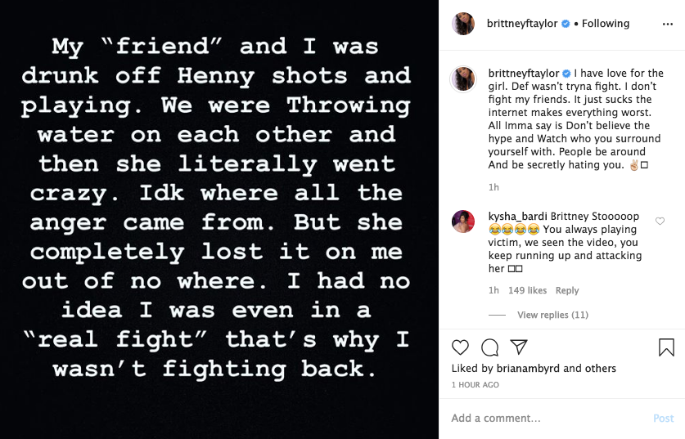
Task: Reply to kysha_bardi's comment
Action: 567,290
